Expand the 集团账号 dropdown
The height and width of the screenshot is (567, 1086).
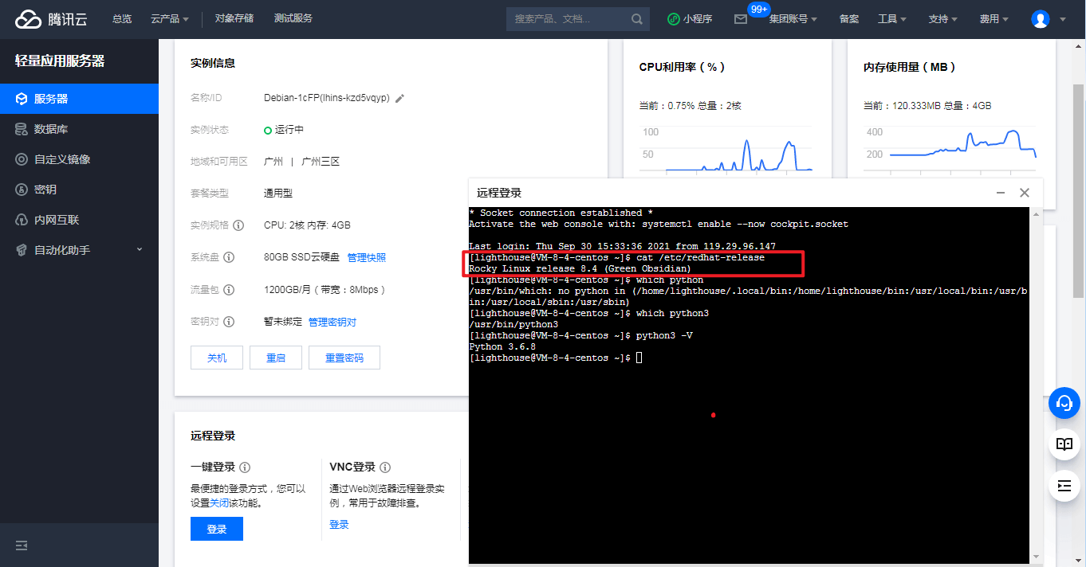[x=793, y=19]
